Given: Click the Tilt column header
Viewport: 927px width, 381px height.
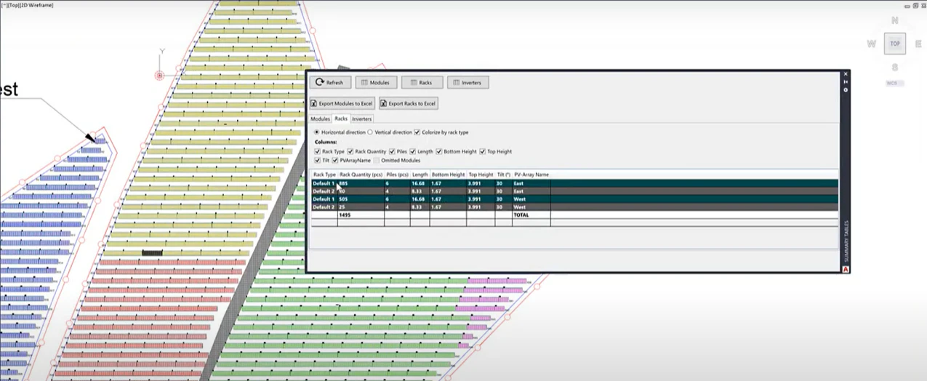Looking at the screenshot, I should click(x=504, y=175).
